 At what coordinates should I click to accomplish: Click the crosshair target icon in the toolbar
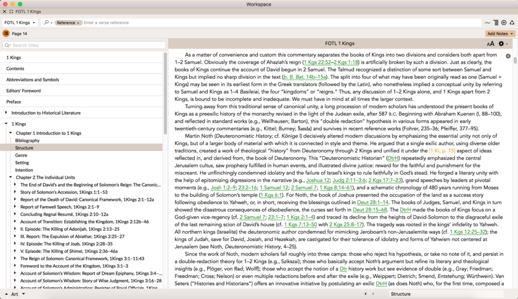[503, 22]
